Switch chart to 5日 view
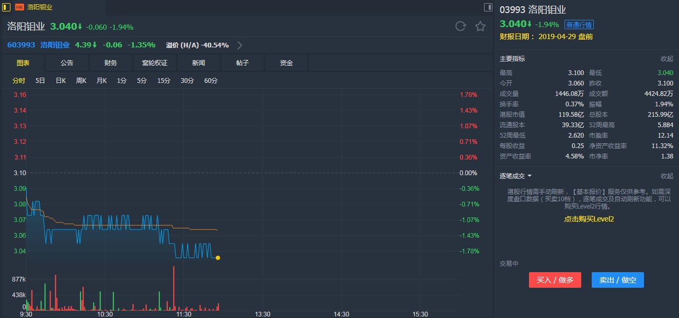Image resolution: width=679 pixels, height=318 pixels. click(x=40, y=81)
